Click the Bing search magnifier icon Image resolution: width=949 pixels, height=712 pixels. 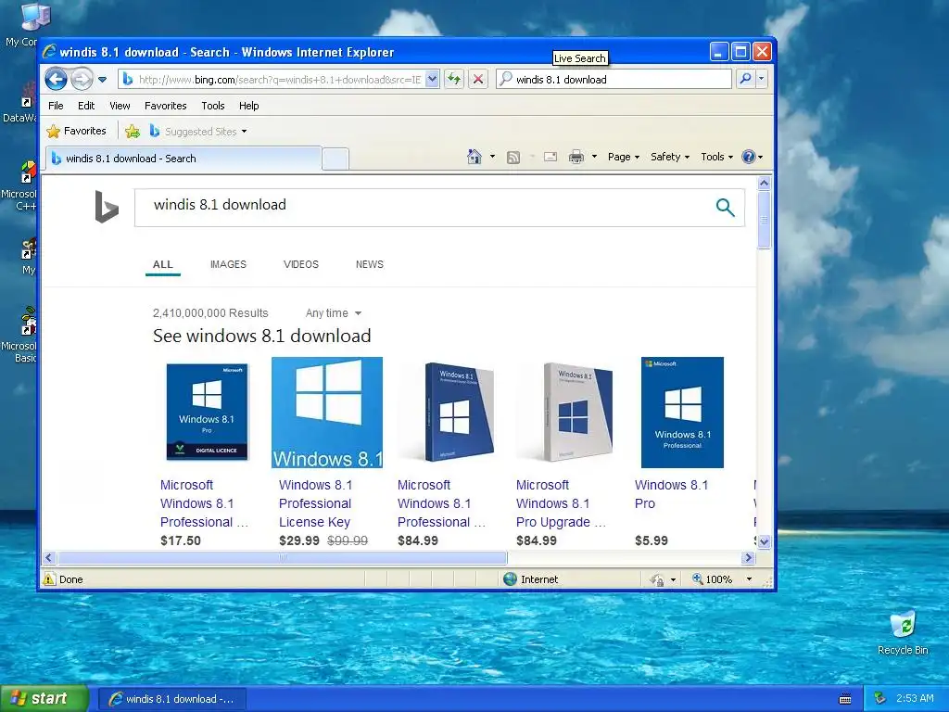pos(725,207)
